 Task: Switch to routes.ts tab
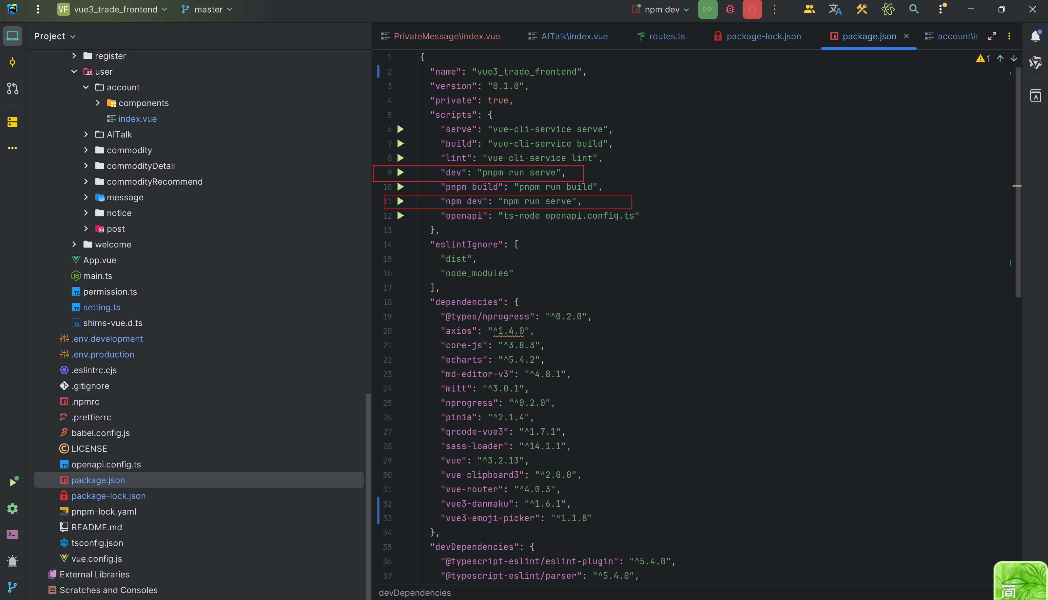(x=661, y=36)
